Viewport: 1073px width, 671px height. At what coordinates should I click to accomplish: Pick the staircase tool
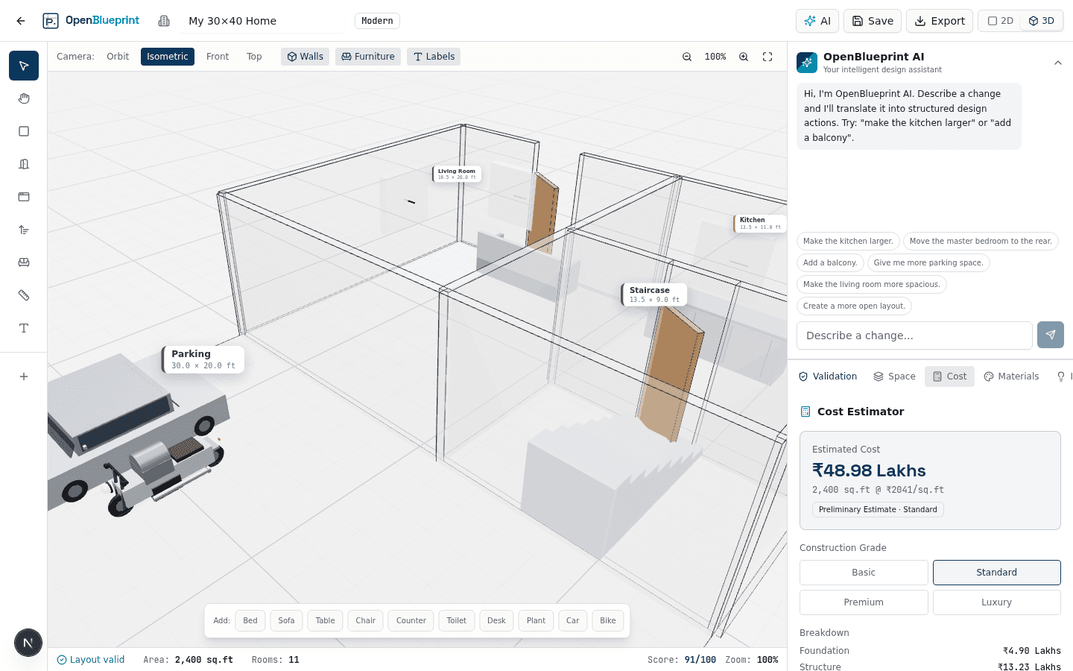pos(24,230)
